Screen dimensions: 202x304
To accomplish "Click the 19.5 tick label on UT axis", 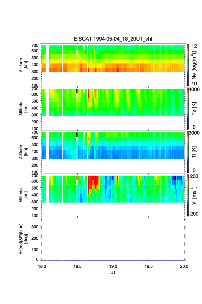I will [149, 266].
